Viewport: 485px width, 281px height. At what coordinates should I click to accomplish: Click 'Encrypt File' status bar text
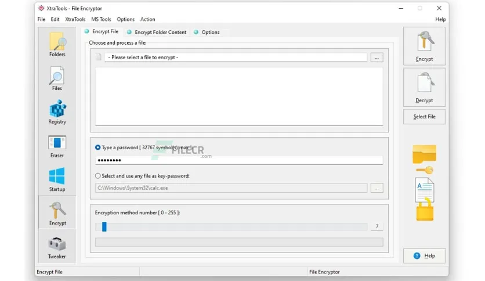coord(49,272)
